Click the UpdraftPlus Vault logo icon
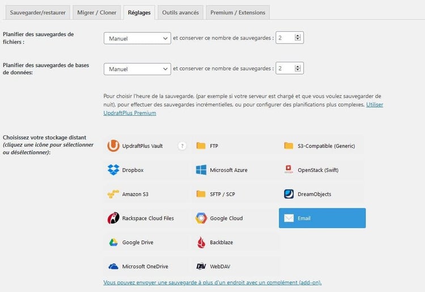Screen dimensions: 425x292 click(113, 145)
